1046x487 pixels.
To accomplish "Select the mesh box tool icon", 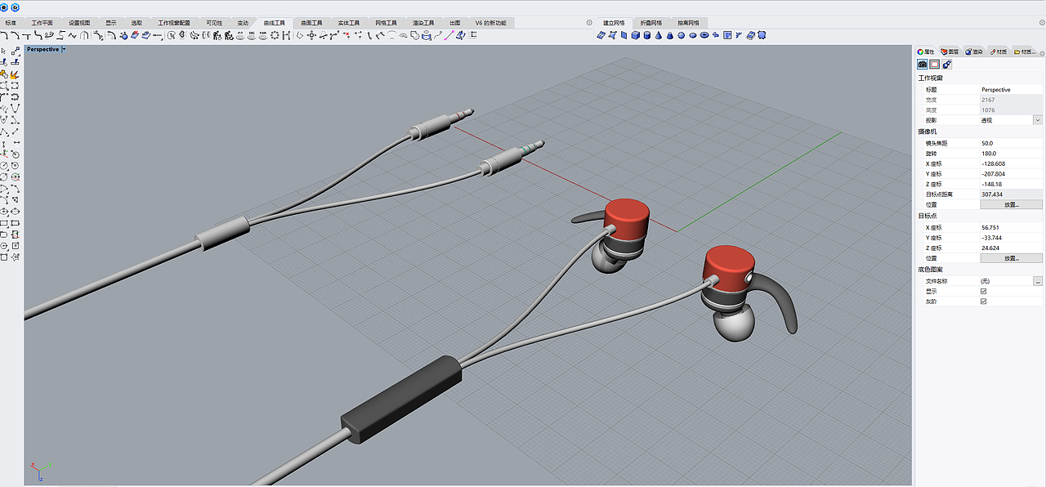I will (636, 35).
